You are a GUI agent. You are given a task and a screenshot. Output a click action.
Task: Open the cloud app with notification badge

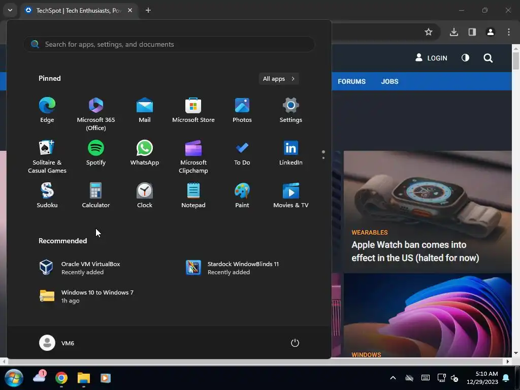coord(40,377)
